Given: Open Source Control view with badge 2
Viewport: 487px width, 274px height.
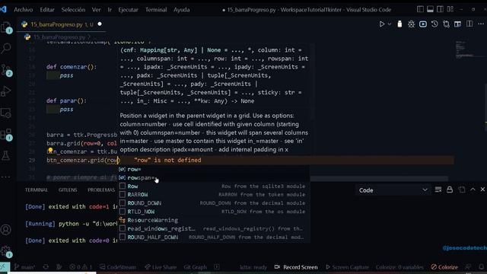Looking at the screenshot, I should (x=6, y=70).
